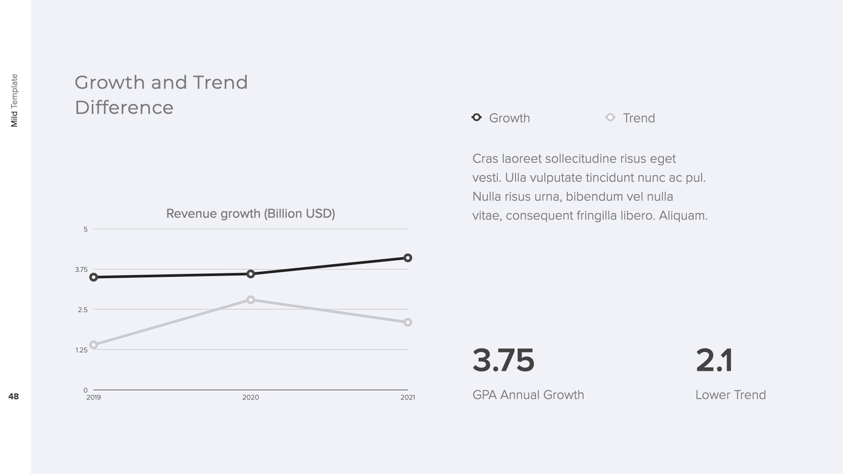Select the 'Growth and Trend Difference' heading
The height and width of the screenshot is (474, 843).
point(161,95)
